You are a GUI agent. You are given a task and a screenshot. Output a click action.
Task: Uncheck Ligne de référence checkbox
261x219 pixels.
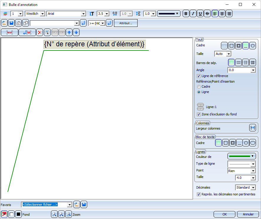click(199, 76)
